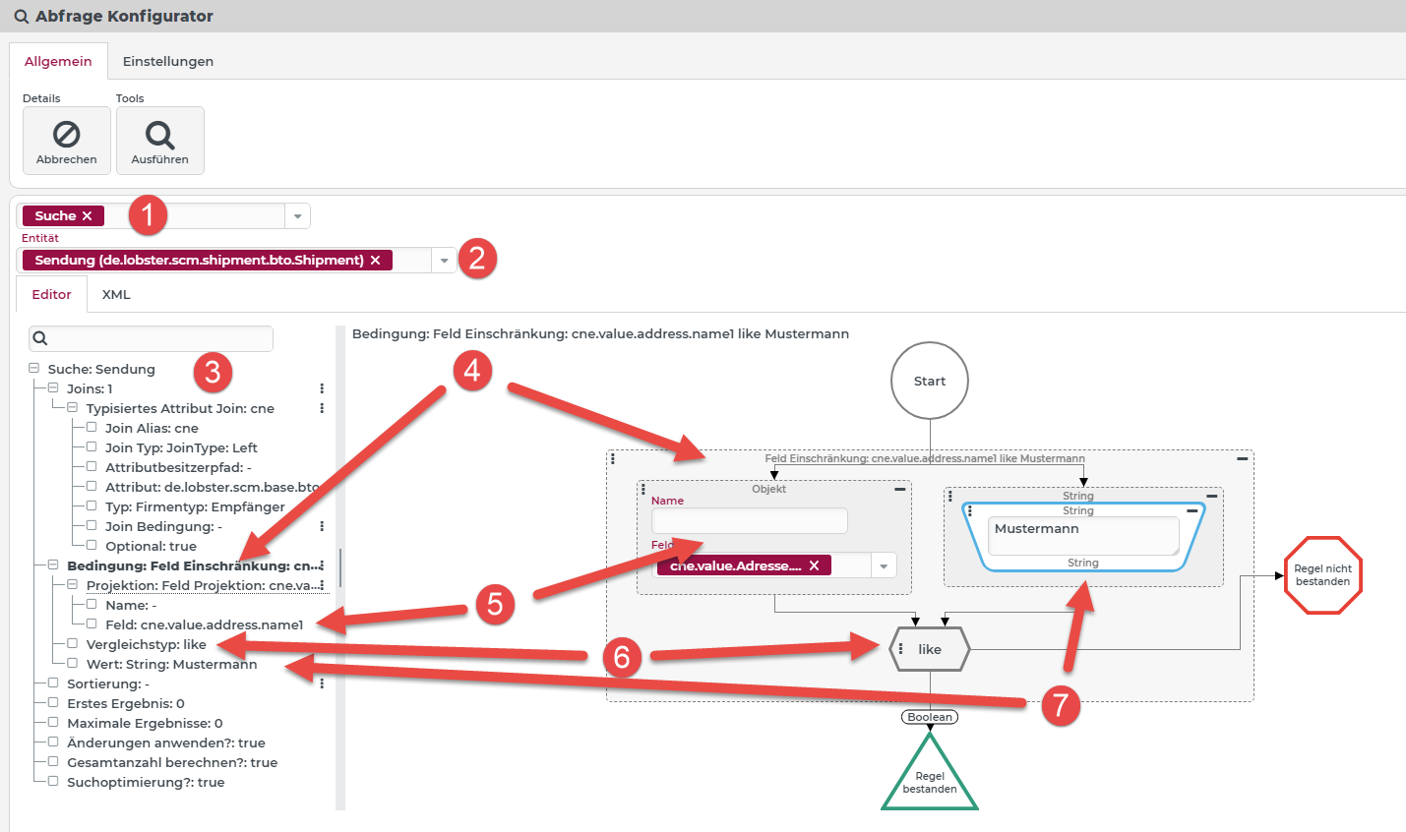
Task: Minimize the Objekt block in the diagram
Action: 899,489
